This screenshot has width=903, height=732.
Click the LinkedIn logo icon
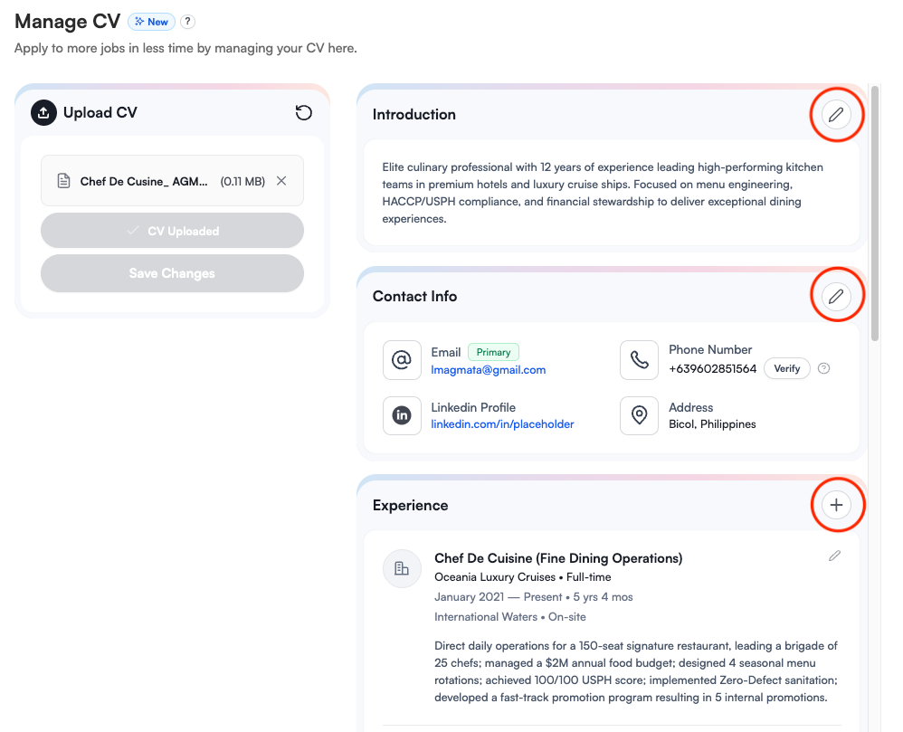(x=402, y=415)
